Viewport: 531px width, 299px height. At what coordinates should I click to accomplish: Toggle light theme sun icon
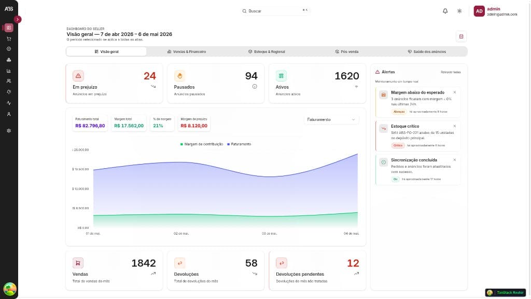click(459, 11)
